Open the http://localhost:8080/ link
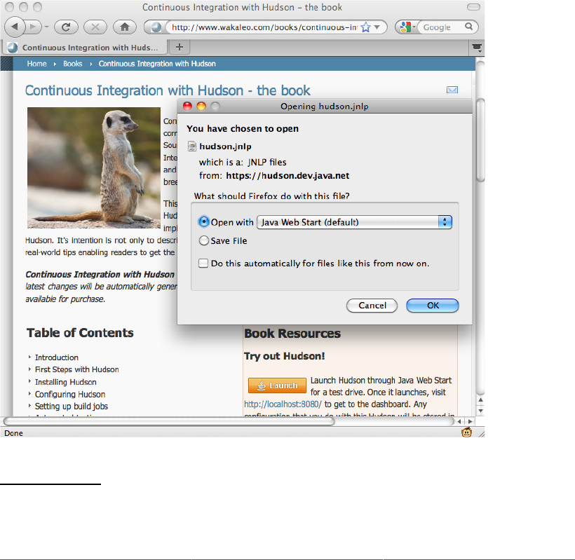This screenshot has width=575, height=560. click(x=283, y=404)
